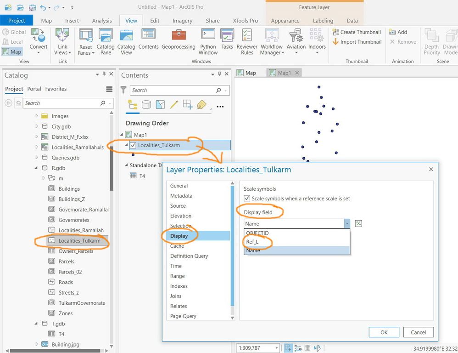
Task: Toggle grid icon in status bar
Action: pos(307,348)
